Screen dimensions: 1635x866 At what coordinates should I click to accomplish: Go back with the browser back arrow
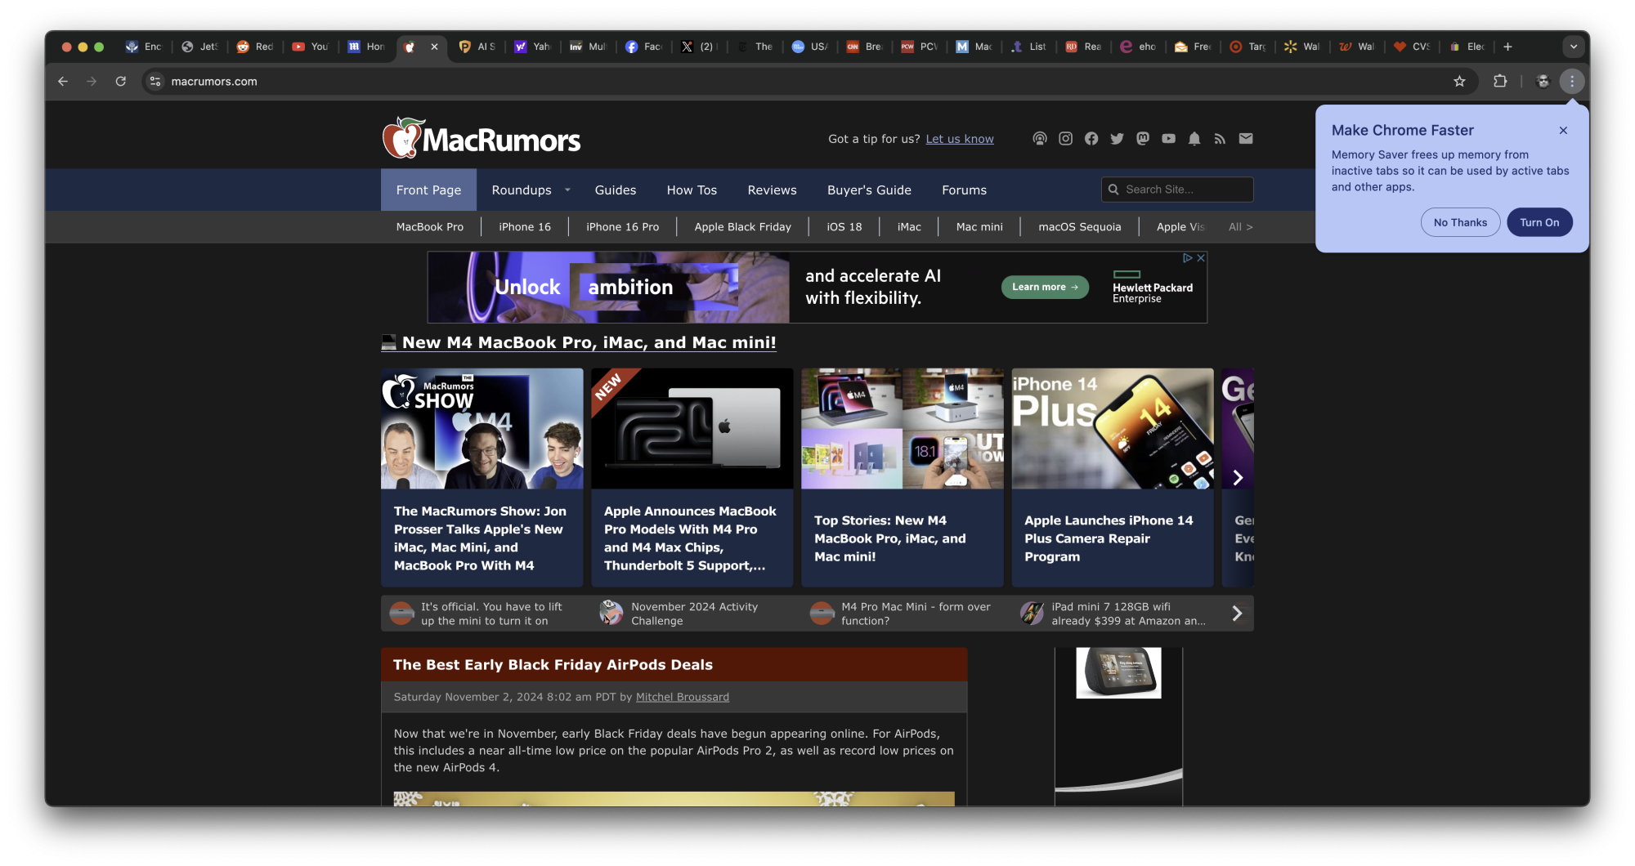point(63,81)
